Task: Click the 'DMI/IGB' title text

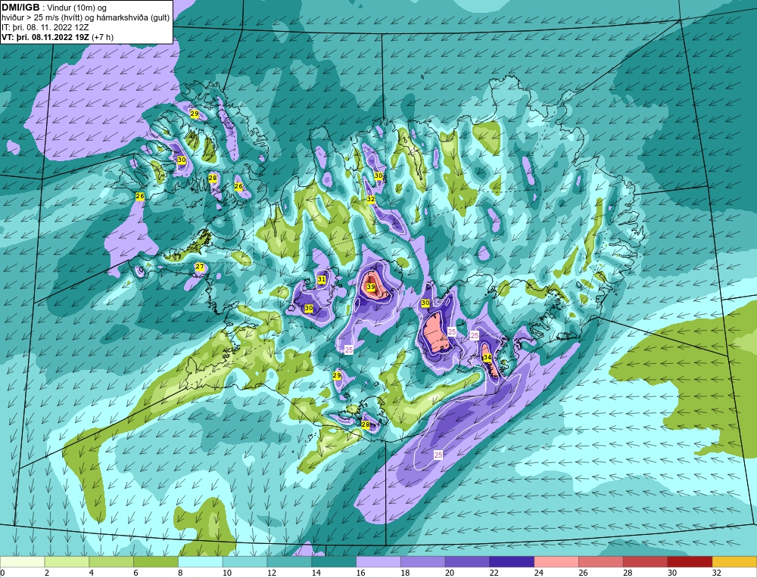Action: click(20, 8)
